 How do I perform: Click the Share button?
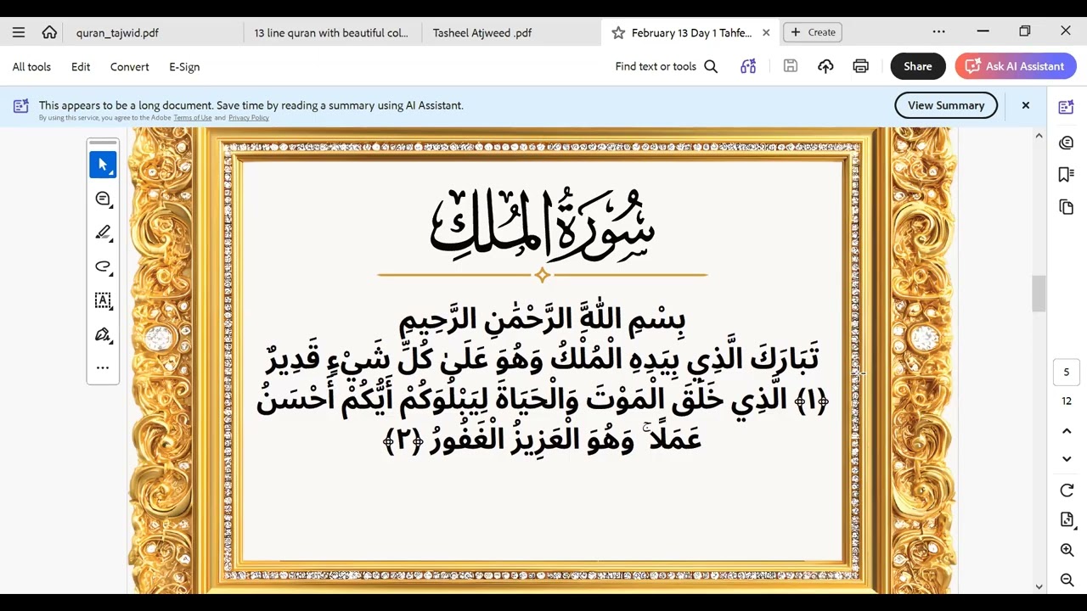point(918,66)
